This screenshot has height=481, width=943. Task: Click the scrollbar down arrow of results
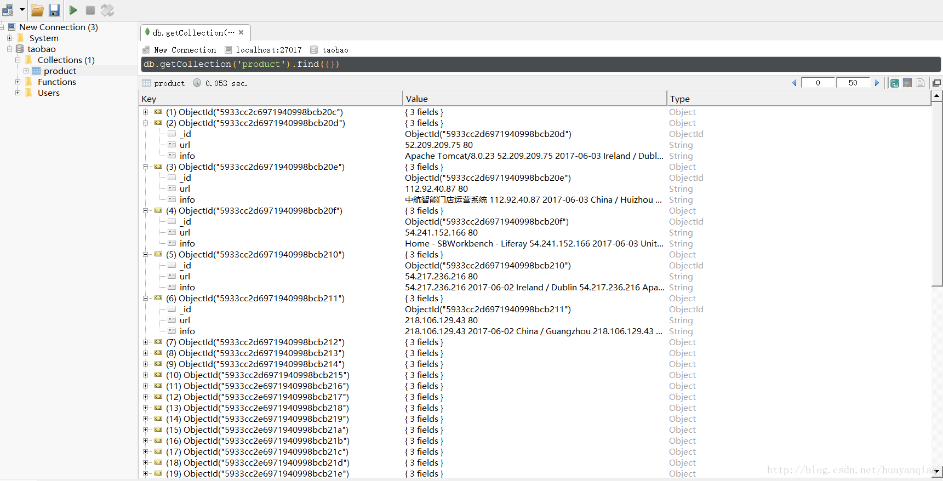pyautogui.click(x=937, y=471)
